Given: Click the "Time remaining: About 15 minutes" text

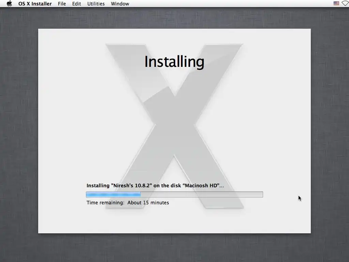Looking at the screenshot, I should (128, 203).
